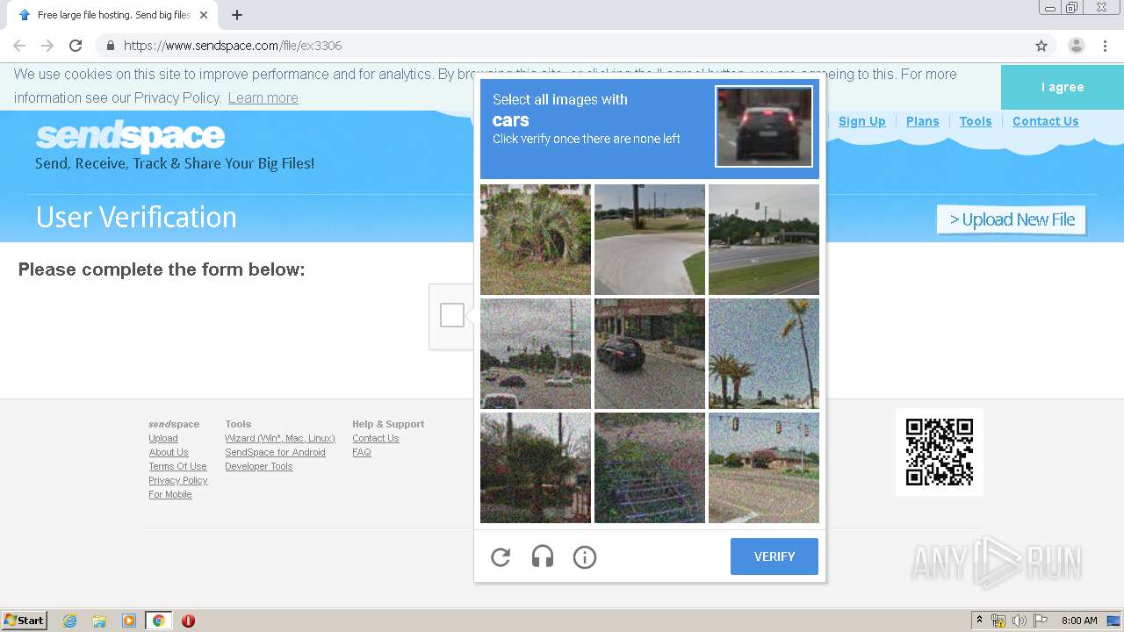Open the Tools navigation link
This screenshot has width=1124, height=632.
(976, 121)
